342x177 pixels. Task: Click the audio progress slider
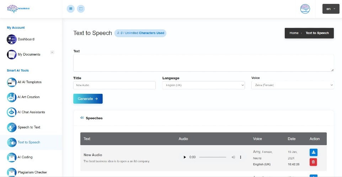click(213, 157)
